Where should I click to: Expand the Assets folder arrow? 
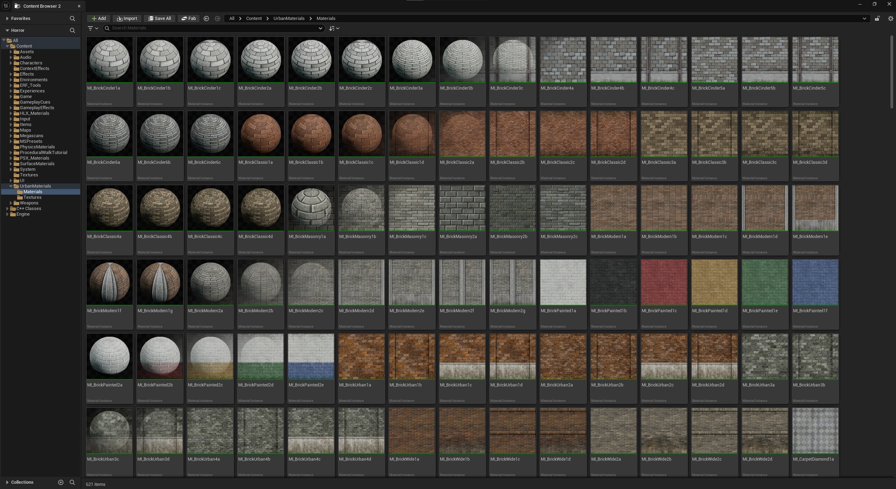click(11, 52)
